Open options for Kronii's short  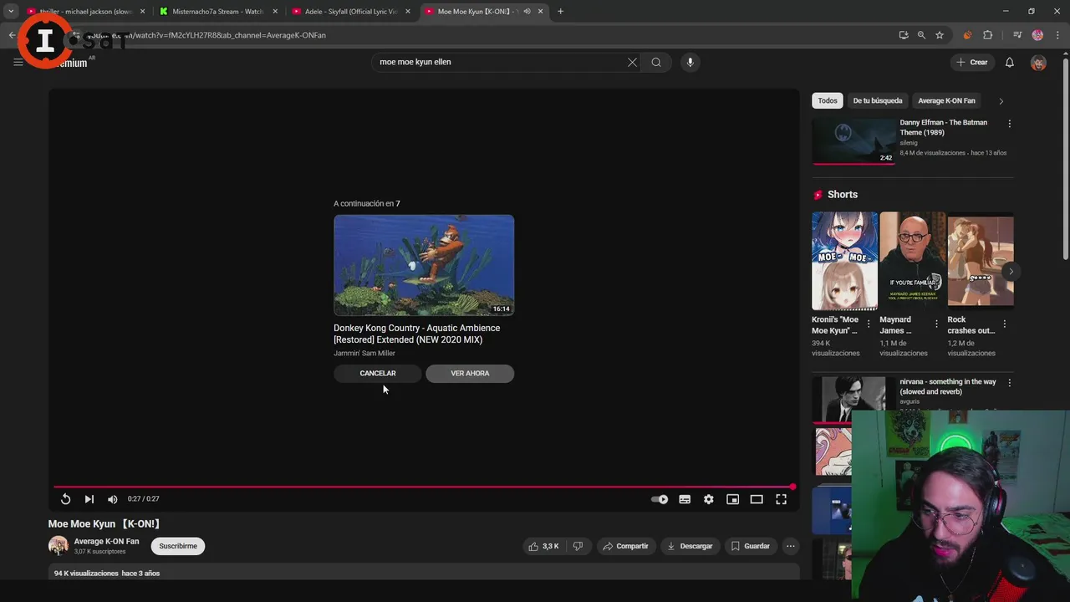(869, 324)
